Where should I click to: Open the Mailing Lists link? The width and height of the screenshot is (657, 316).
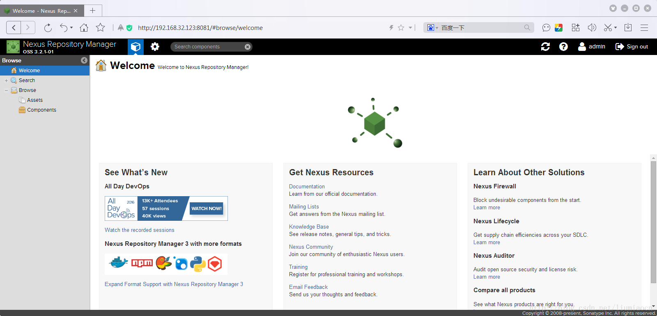click(x=304, y=207)
